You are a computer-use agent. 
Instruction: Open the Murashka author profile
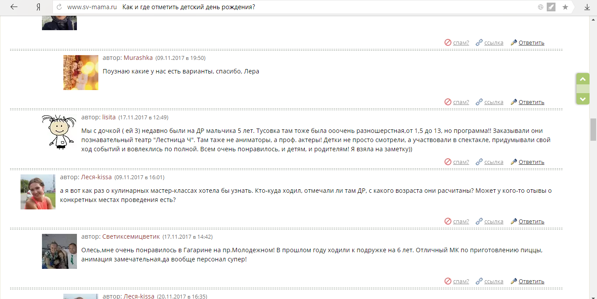pyautogui.click(x=138, y=58)
